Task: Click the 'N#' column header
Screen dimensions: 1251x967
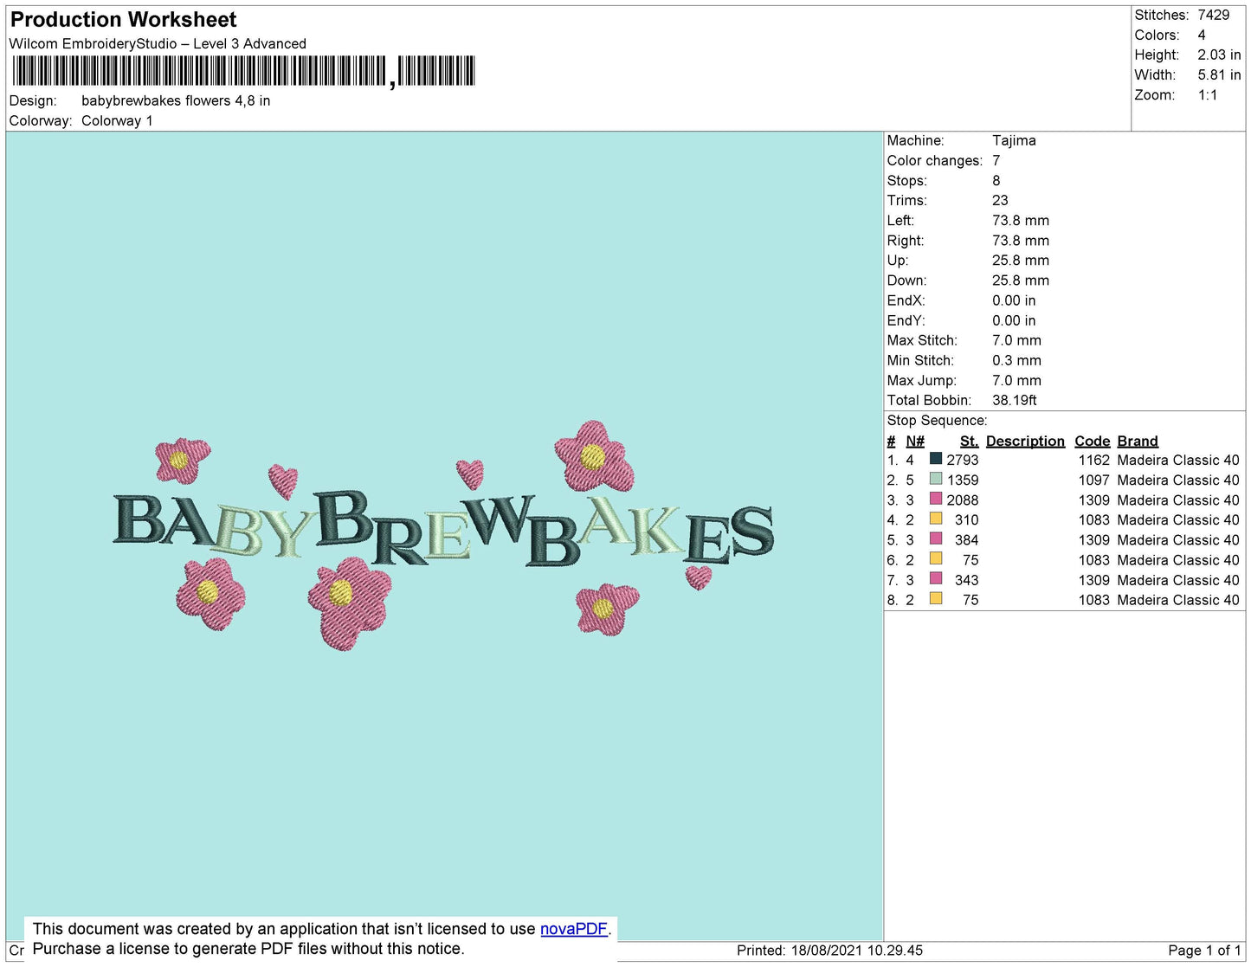Action: (x=915, y=441)
